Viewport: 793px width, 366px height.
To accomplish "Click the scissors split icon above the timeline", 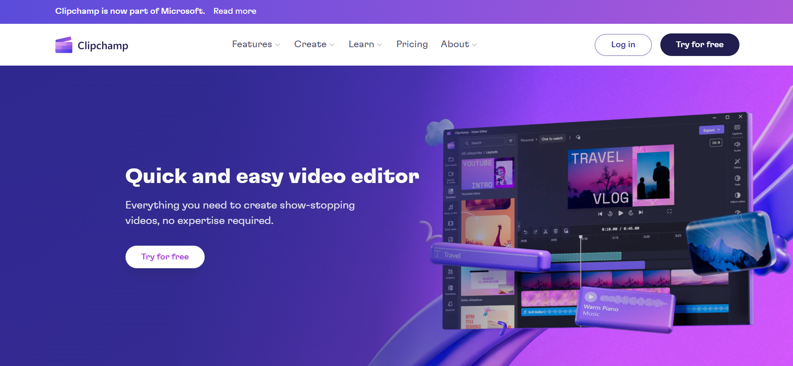I will coord(545,231).
